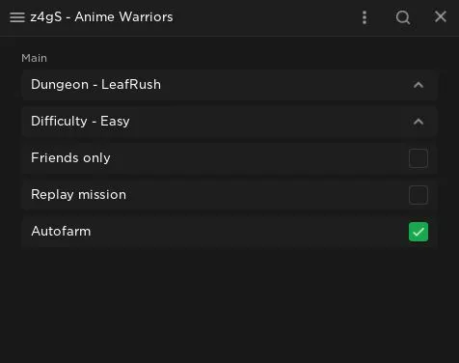Screen dimensions: 459x363
Task: Select the Difficulty - Easy label text
Action: tap(80, 122)
